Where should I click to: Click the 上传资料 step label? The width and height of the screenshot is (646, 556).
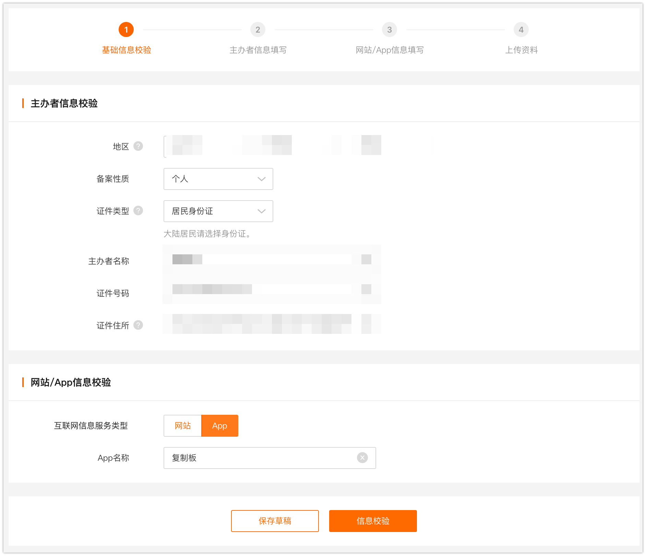pyautogui.click(x=521, y=50)
